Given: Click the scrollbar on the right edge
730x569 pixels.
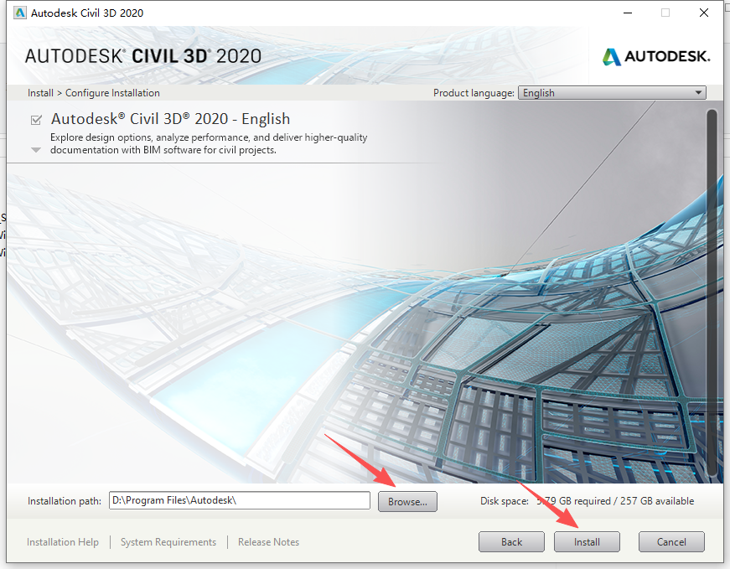Looking at the screenshot, I should pyautogui.click(x=717, y=293).
